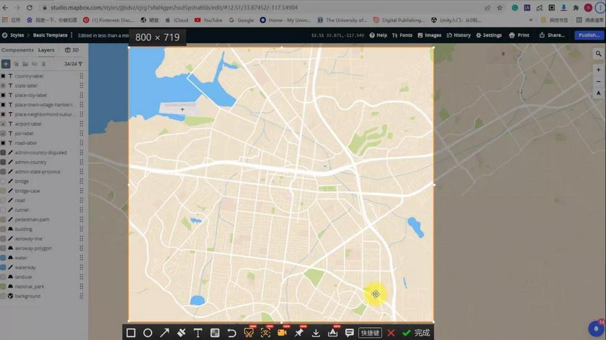Open the map search magnifier
This screenshot has height=340, width=606.
598,54
